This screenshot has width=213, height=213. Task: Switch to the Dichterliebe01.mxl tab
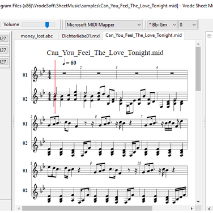coord(80,36)
